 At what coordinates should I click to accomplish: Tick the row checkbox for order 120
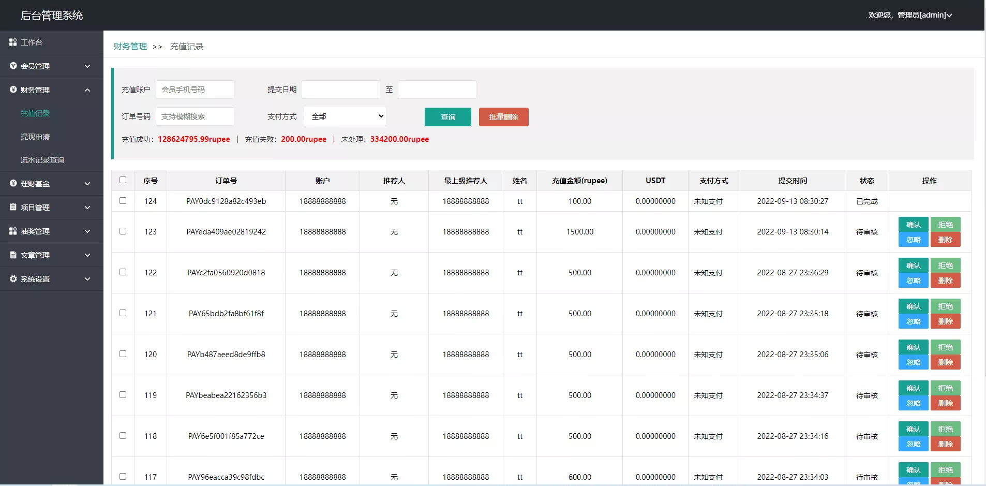pyautogui.click(x=123, y=354)
